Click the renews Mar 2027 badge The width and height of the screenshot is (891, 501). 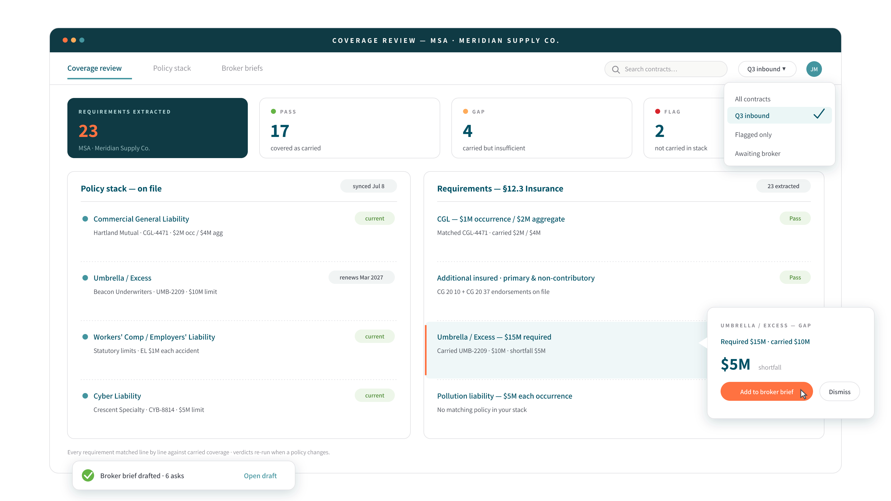point(361,277)
